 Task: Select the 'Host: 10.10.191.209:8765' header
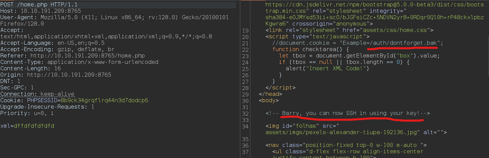41,11
